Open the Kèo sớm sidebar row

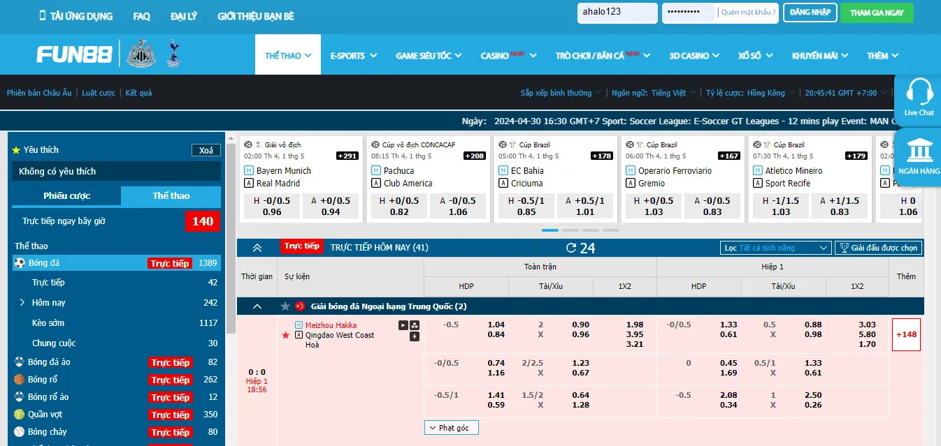118,323
